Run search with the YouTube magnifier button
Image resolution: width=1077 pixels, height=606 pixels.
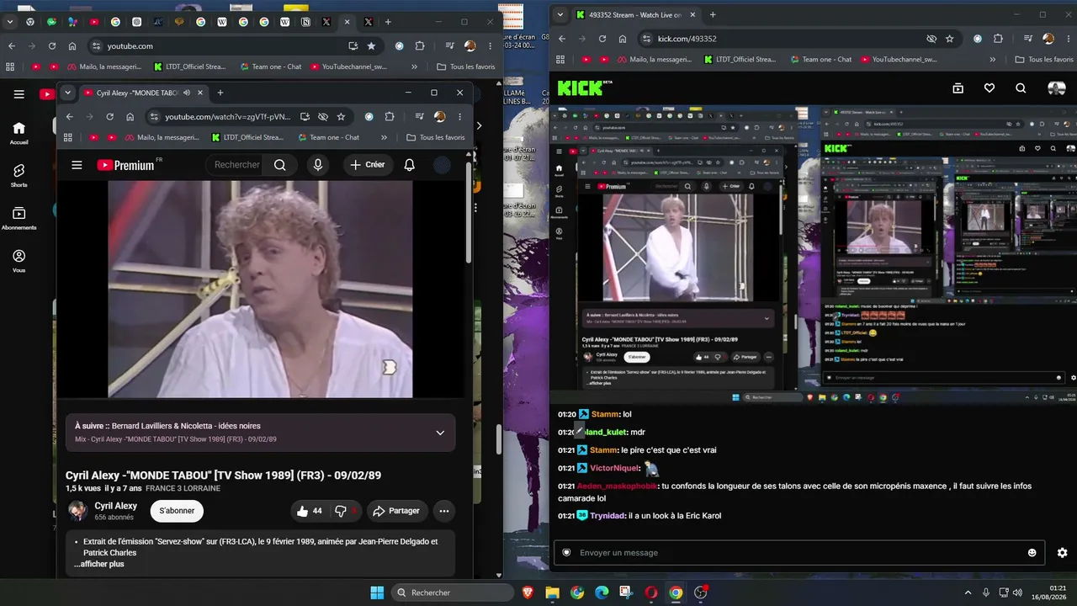pyautogui.click(x=280, y=165)
